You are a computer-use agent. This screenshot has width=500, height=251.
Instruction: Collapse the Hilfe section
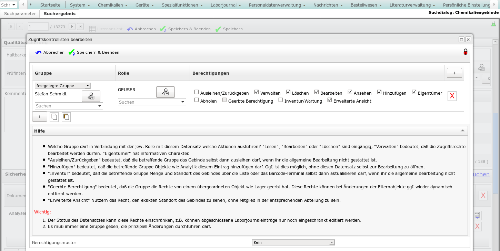click(462, 131)
